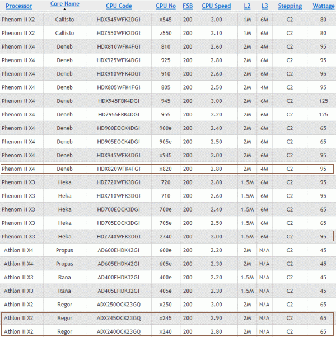
Task: Sort by CPU Speed column header
Action: tap(216, 6)
